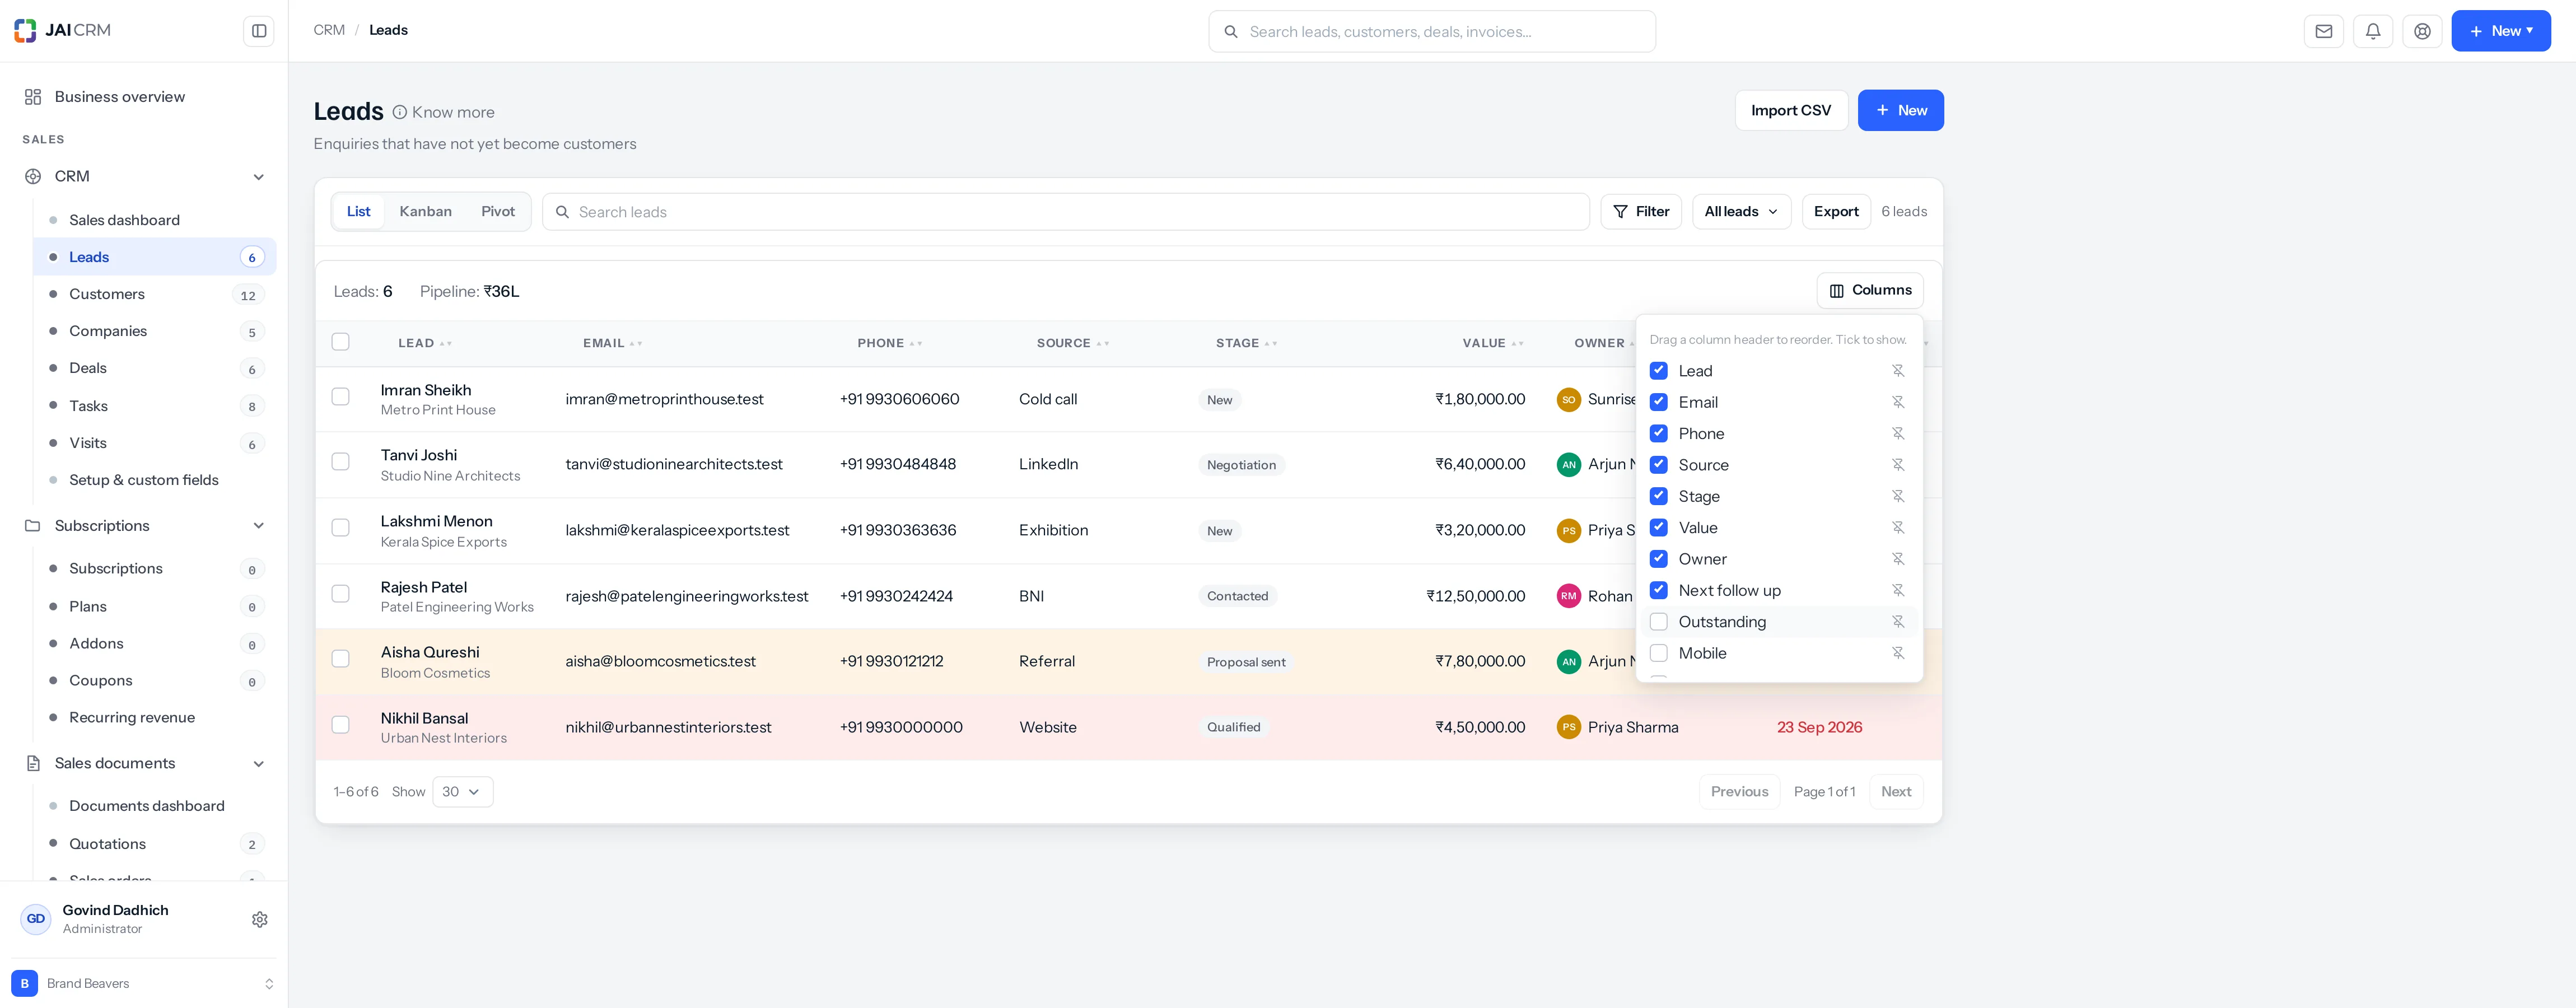Open the All leads dropdown
2576x1008 pixels.
coord(1741,211)
